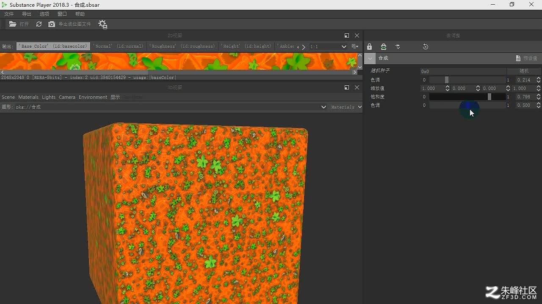The image size is (542, 304).
Task: Open the 帮助 menu
Action: tap(80, 14)
